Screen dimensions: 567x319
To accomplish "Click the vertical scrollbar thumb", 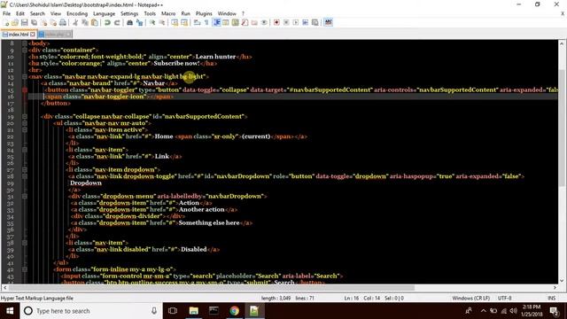I will (x=562, y=128).
